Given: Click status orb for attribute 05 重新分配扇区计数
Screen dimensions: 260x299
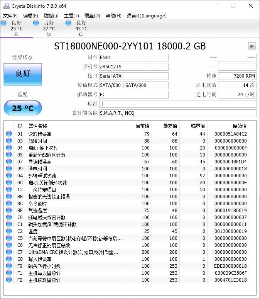Looking at the screenshot, I should [x=9, y=155].
